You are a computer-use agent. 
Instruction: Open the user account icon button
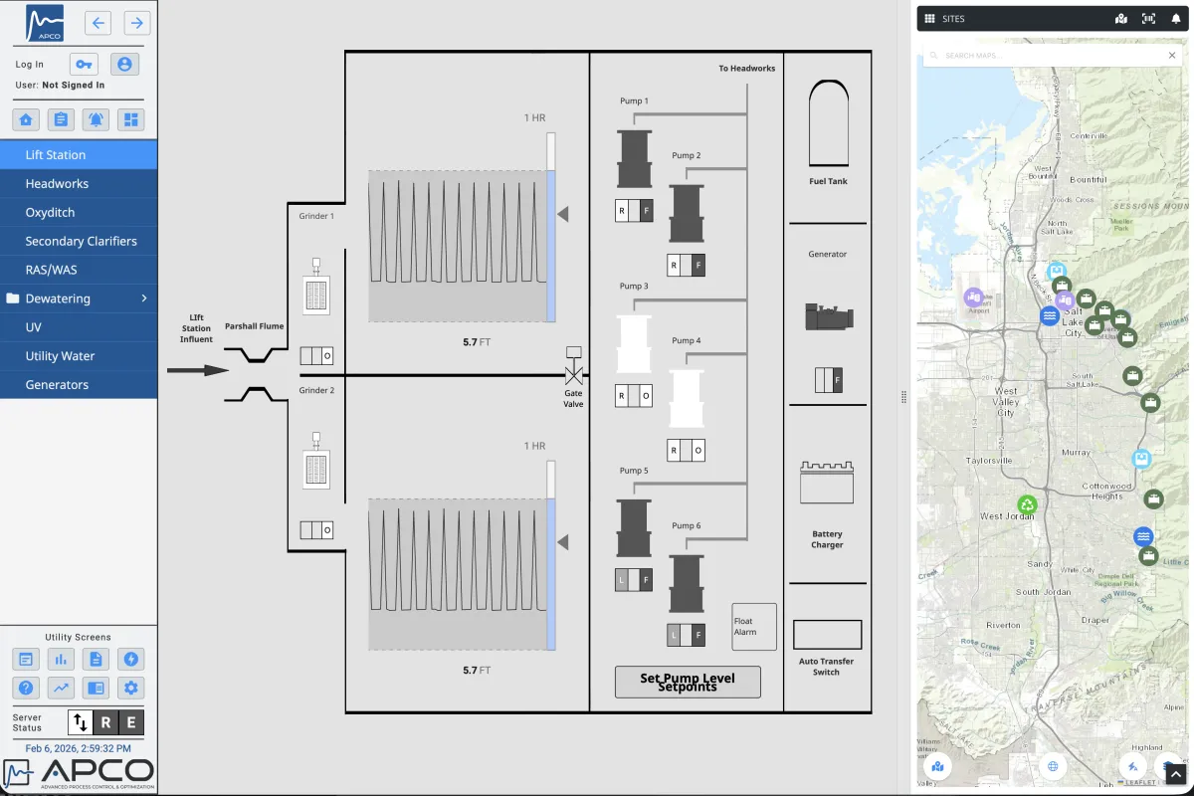[x=124, y=64]
